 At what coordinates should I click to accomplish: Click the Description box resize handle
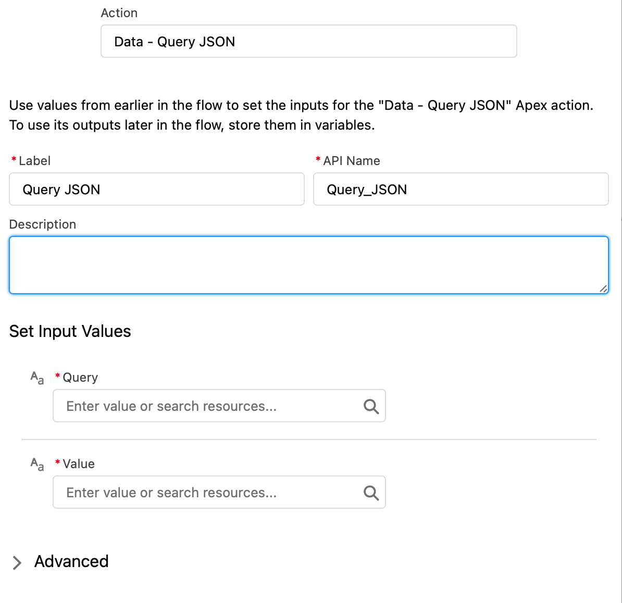pos(603,288)
